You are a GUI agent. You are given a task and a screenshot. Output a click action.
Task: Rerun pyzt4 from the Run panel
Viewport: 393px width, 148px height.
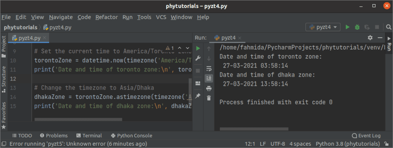click(198, 48)
